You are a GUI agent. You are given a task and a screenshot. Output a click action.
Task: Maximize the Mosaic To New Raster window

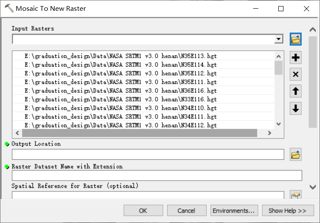point(281,9)
